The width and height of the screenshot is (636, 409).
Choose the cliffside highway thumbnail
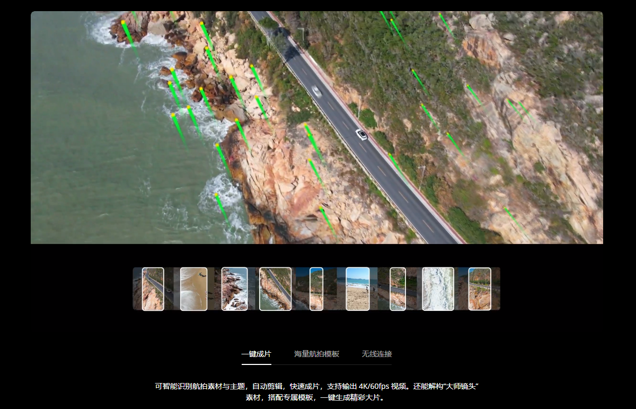(x=275, y=289)
